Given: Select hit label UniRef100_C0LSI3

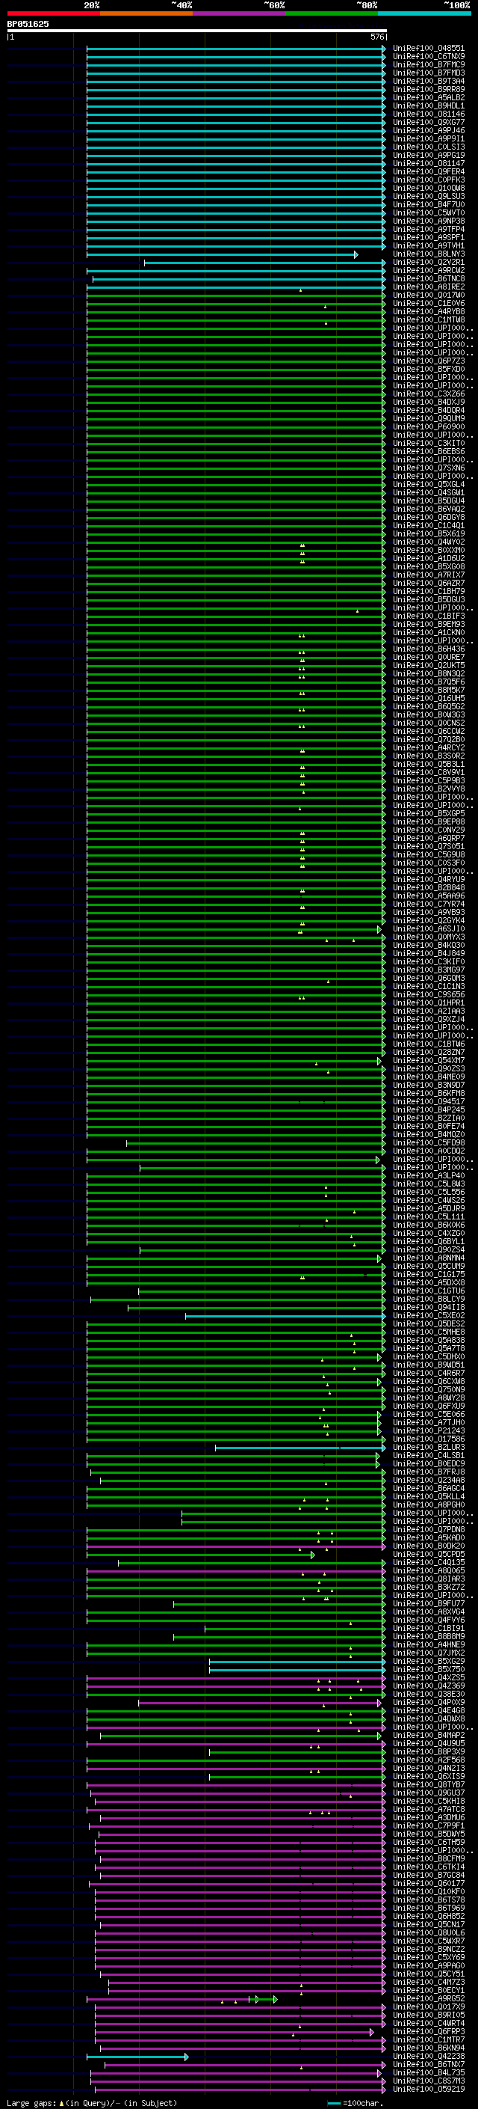Looking at the screenshot, I should 428,147.
